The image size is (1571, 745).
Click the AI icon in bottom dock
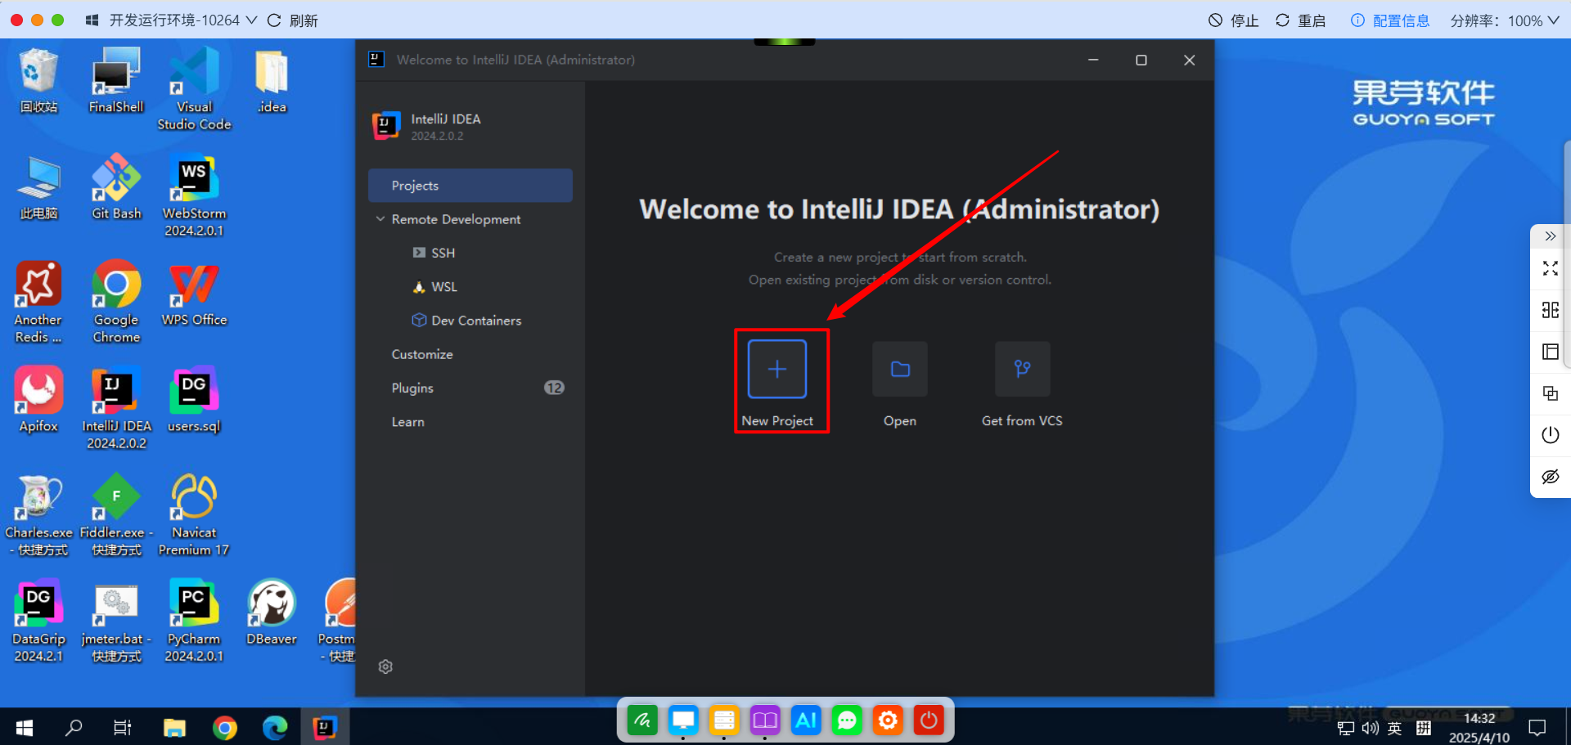[806, 720]
